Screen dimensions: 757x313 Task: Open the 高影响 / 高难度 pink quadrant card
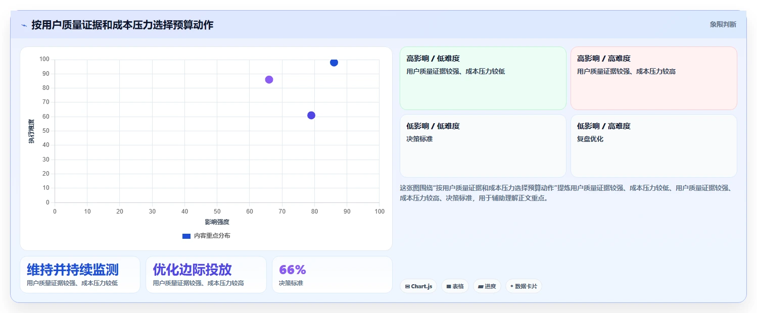(653, 78)
